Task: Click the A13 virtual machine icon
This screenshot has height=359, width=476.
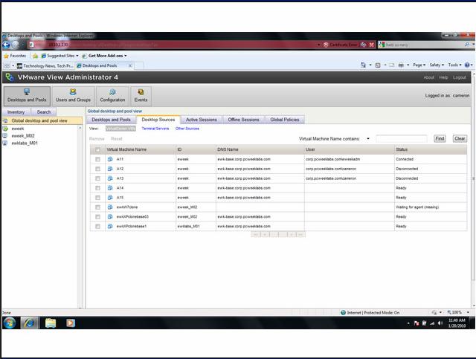Action: pyautogui.click(x=110, y=178)
